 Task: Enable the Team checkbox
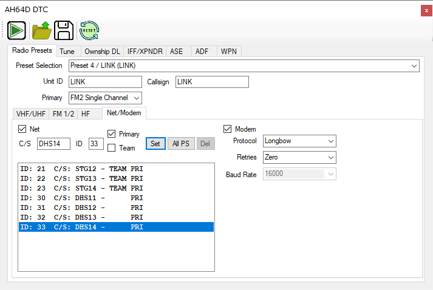pos(111,148)
